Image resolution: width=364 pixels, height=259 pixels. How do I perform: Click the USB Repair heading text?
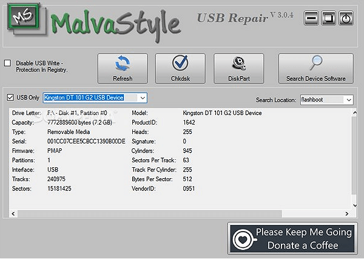click(x=232, y=18)
